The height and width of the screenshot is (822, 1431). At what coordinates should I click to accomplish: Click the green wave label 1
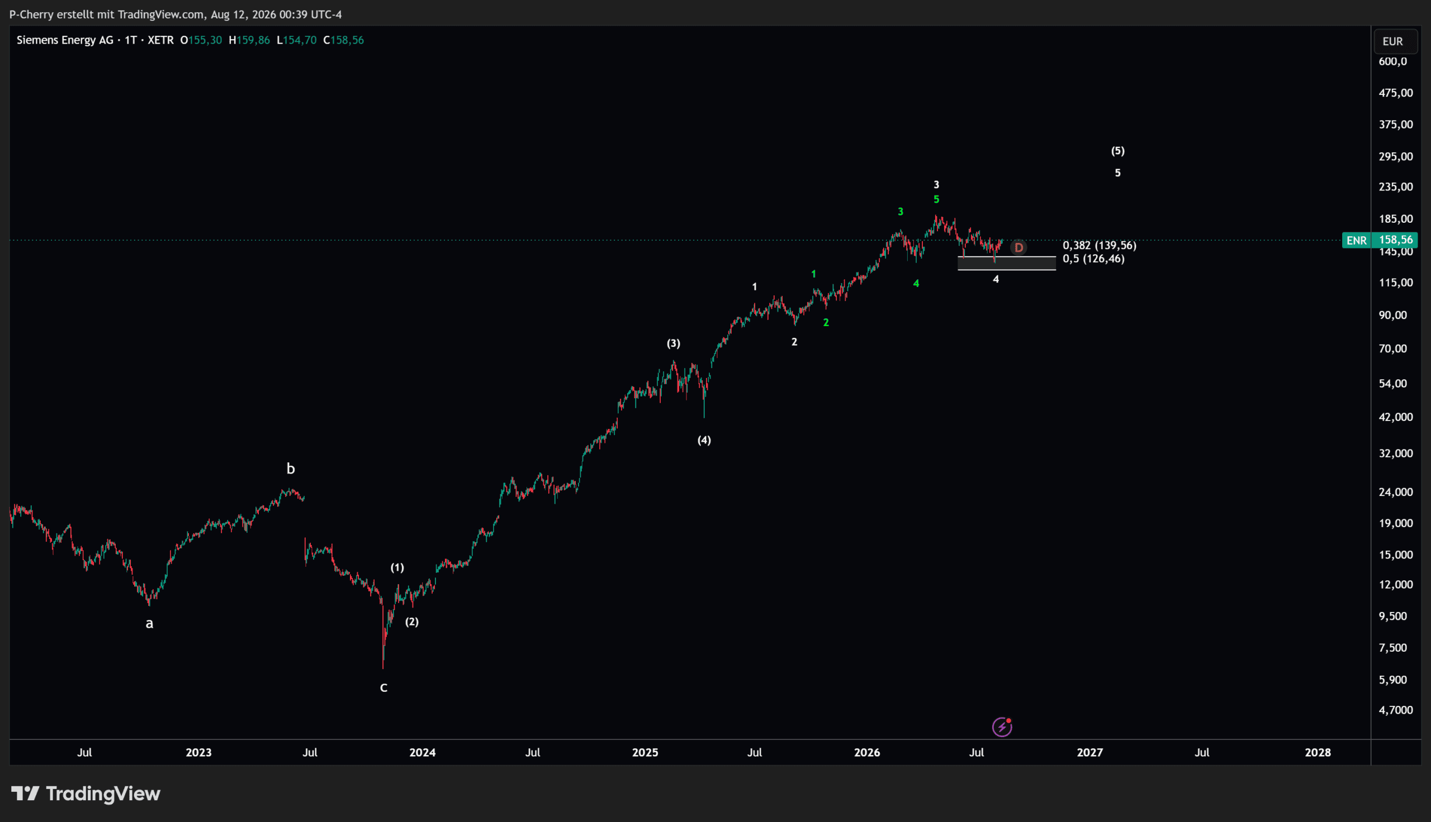pyautogui.click(x=813, y=274)
